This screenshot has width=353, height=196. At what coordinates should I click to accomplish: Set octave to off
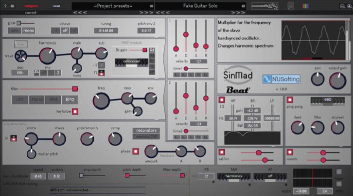click(65, 30)
